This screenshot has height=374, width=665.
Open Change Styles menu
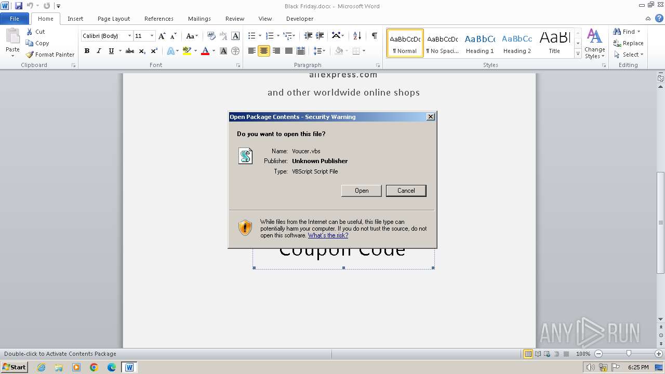594,44
